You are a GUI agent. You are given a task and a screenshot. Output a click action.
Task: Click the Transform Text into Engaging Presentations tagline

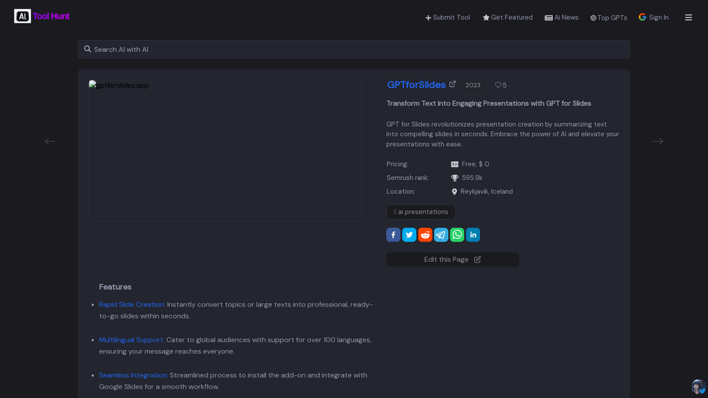[488, 103]
